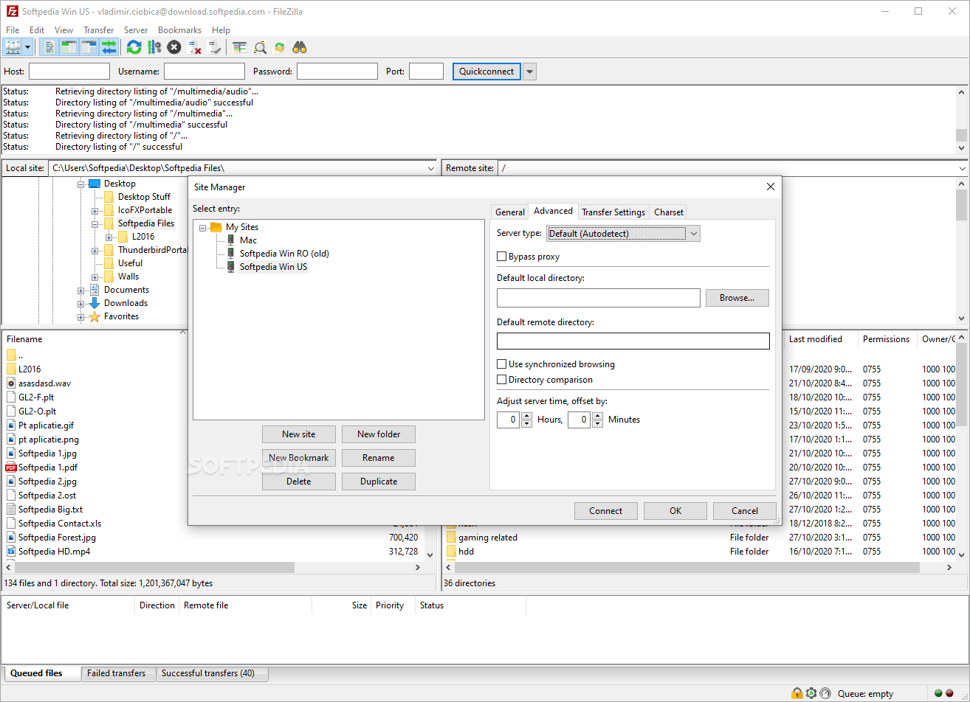Select Softpedia Win US site entry
This screenshot has height=702, width=970.
click(x=273, y=266)
